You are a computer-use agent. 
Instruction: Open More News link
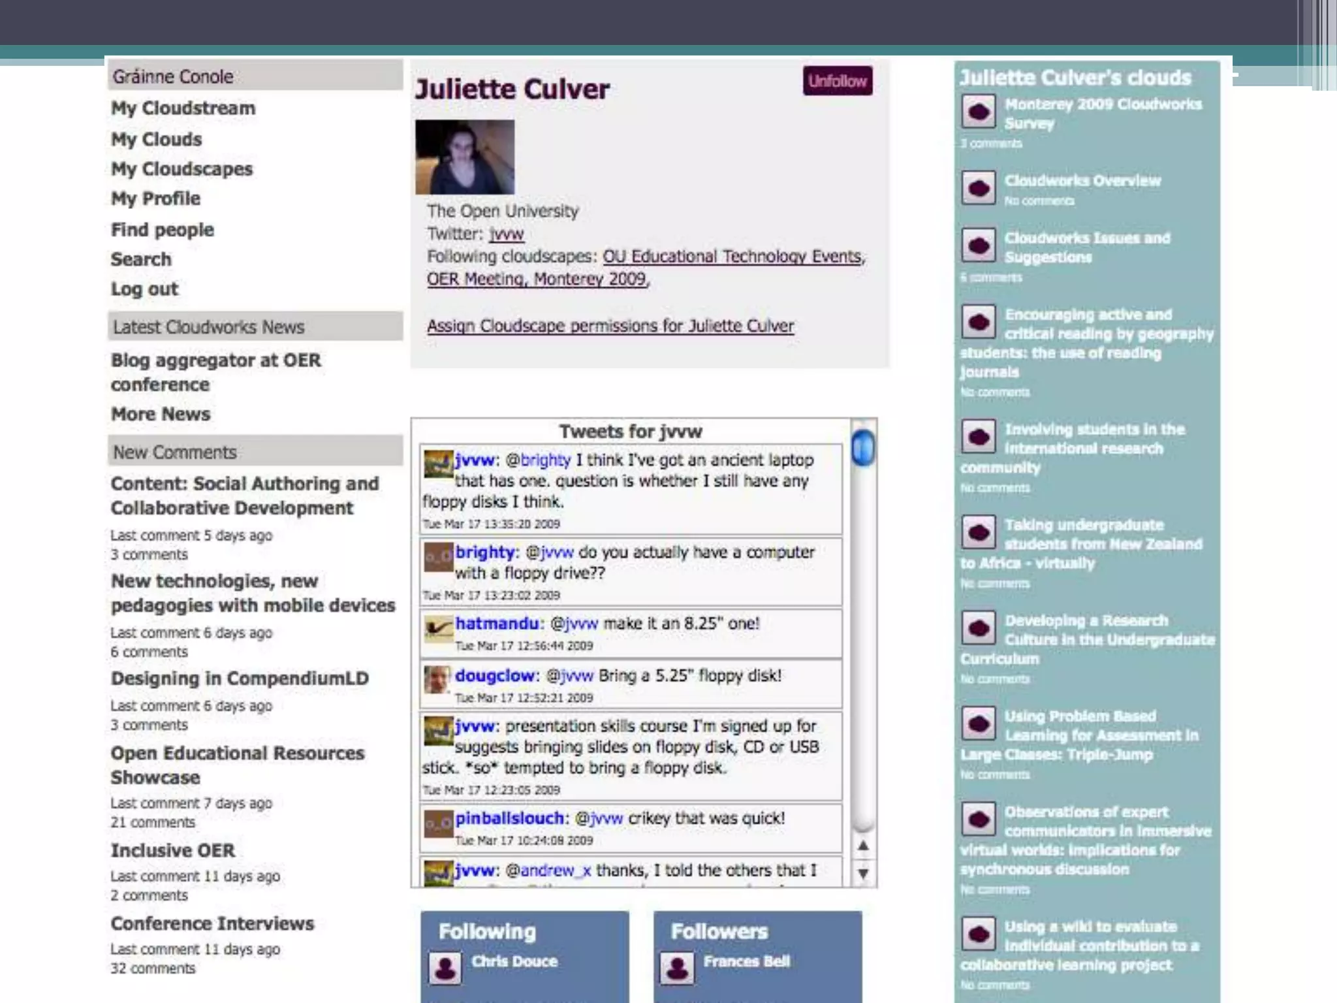click(x=161, y=414)
